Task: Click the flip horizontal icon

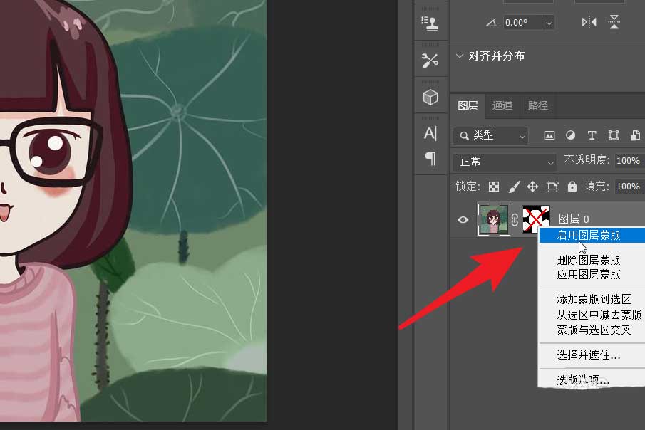Action: (589, 22)
